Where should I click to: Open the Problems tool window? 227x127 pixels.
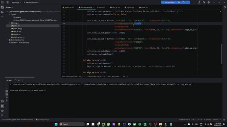(2, 111)
